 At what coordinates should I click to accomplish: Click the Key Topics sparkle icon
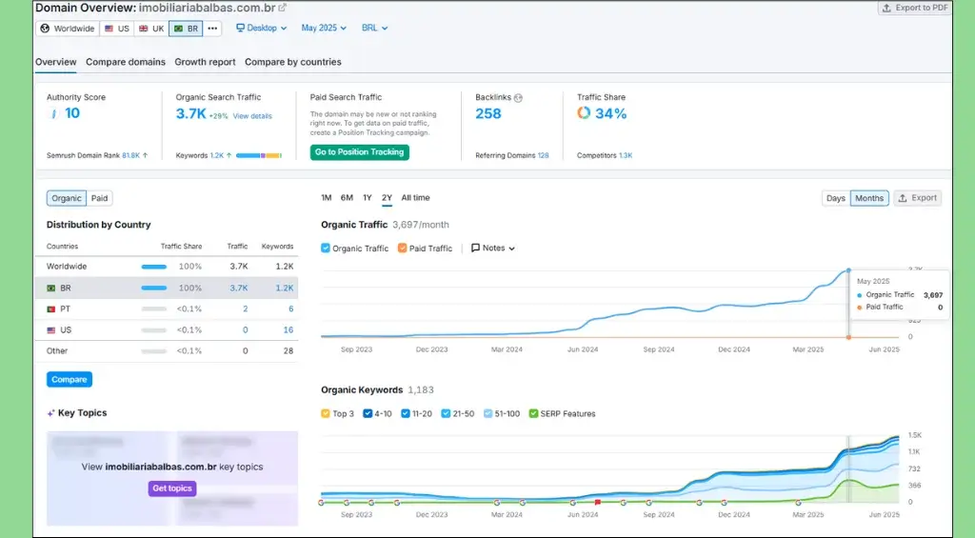click(x=50, y=413)
